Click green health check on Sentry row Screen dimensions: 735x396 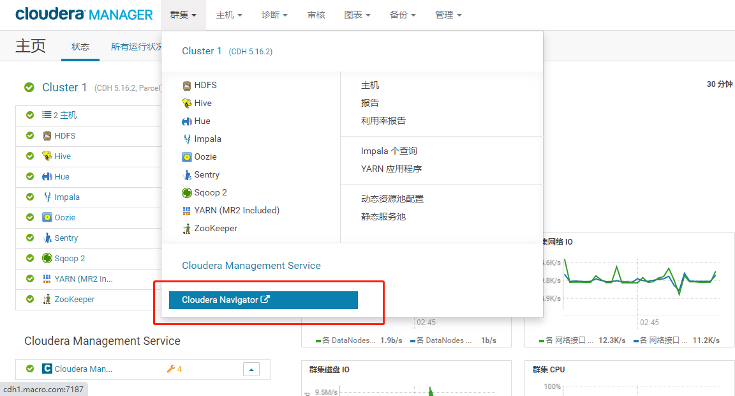pyautogui.click(x=30, y=238)
